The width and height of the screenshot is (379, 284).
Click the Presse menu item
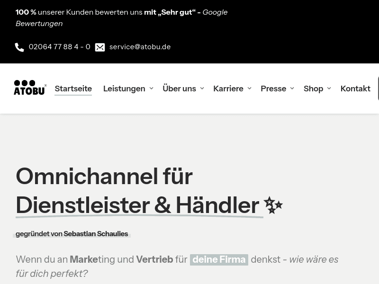[x=273, y=89]
